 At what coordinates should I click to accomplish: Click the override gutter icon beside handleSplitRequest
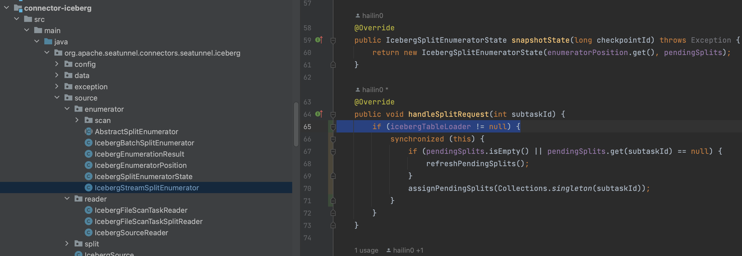(x=318, y=114)
